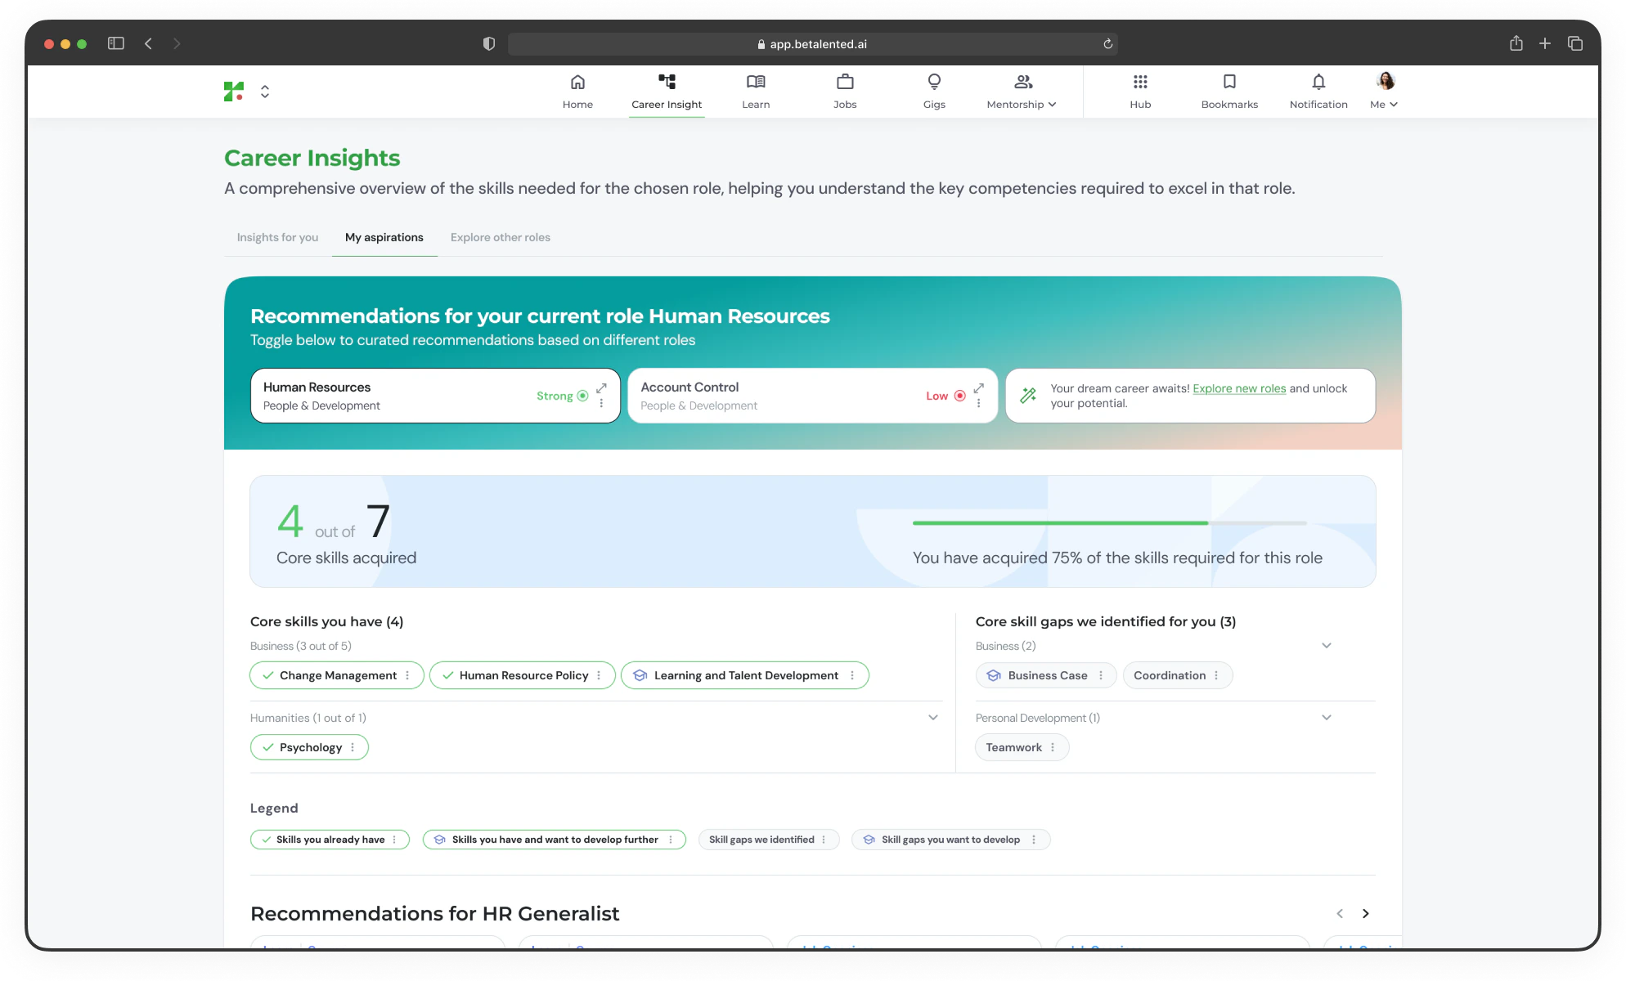Reload the page with refresh icon
1626x981 pixels.
1107,43
